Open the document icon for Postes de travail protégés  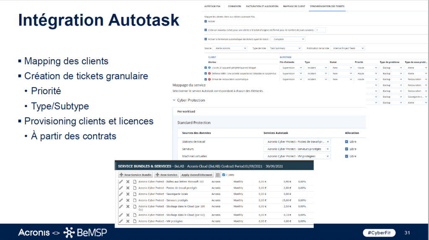pos(134,188)
